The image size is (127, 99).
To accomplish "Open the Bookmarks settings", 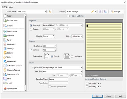I will tap(14, 62).
